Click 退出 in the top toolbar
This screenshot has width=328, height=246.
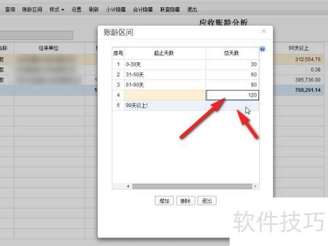192,9
